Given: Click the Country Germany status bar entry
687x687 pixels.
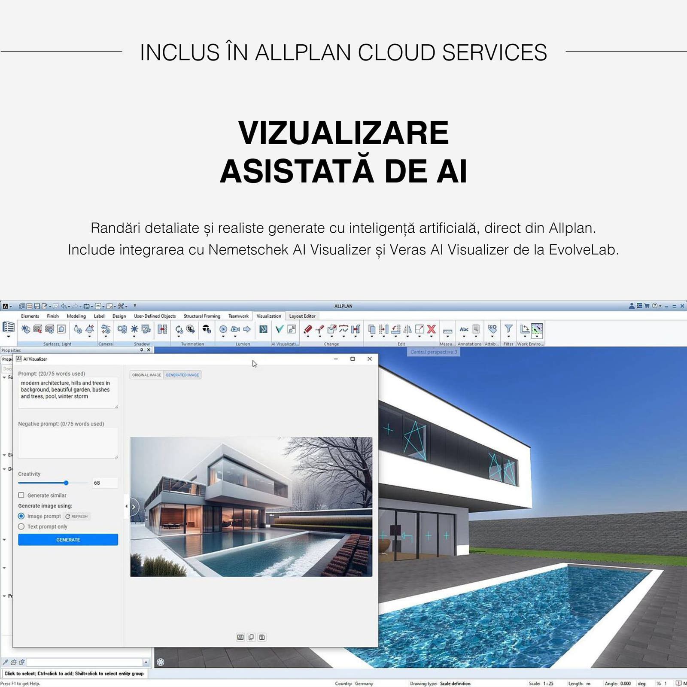Looking at the screenshot, I should 354,684.
